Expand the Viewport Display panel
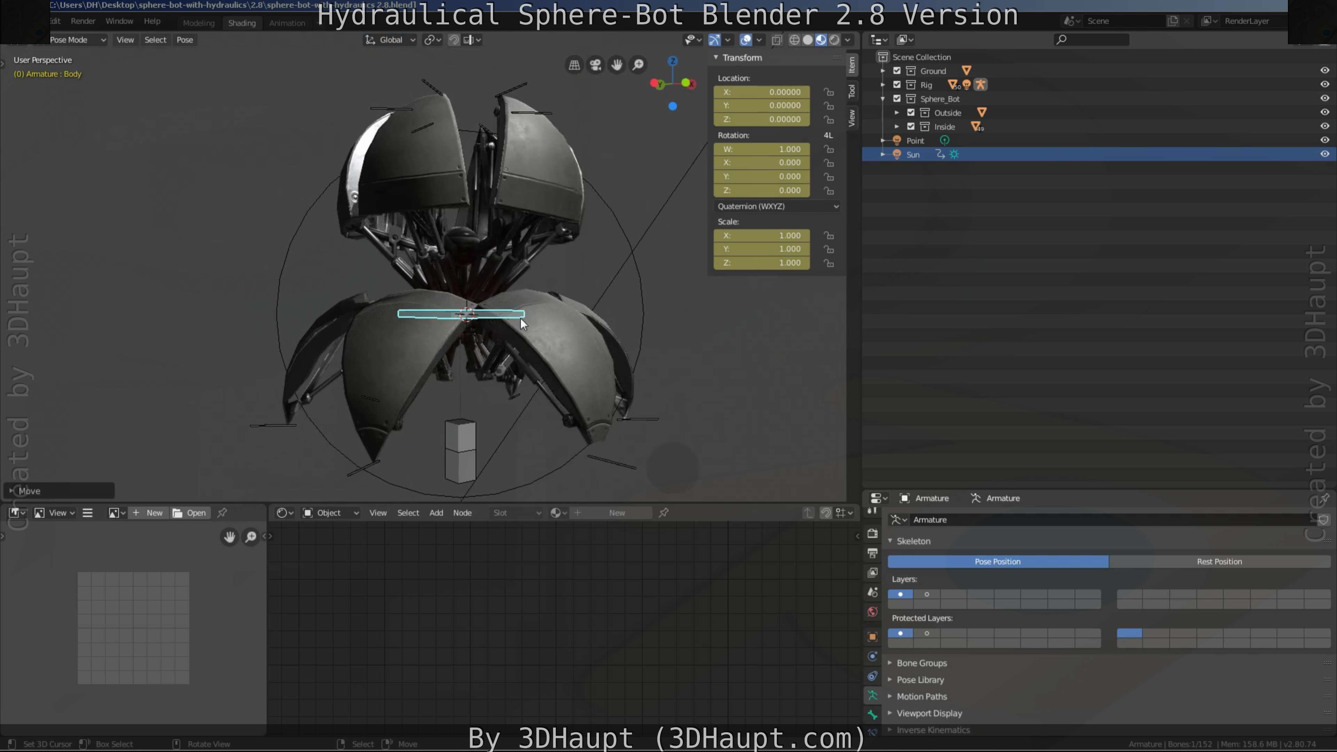 (x=890, y=713)
